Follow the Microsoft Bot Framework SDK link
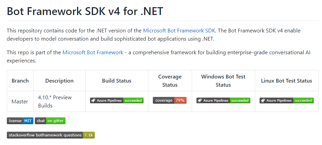This screenshot has width=322, height=145. (179, 30)
